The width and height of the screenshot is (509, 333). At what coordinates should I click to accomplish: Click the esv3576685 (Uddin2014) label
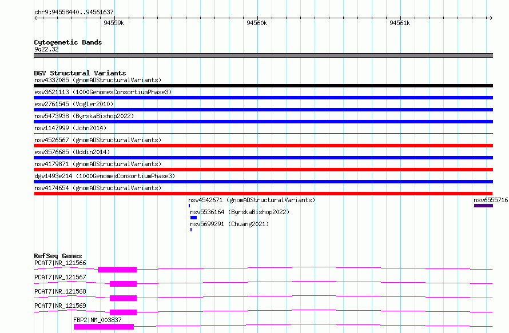(x=72, y=152)
